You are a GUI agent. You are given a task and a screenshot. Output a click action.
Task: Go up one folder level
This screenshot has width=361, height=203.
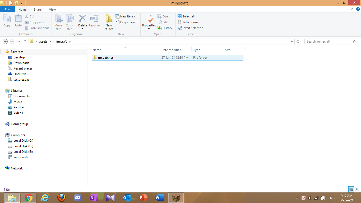(25, 41)
